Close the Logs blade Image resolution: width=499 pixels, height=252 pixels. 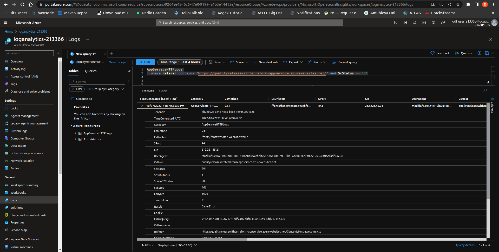pos(490,39)
